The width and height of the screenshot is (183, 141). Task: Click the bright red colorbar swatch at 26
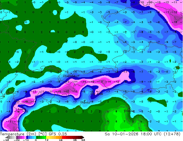[x=63, y=137]
